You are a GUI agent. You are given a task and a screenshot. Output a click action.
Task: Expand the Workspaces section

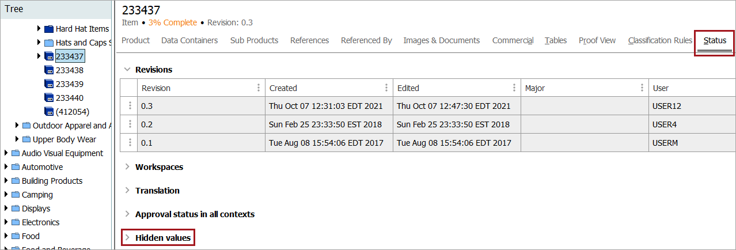point(159,167)
